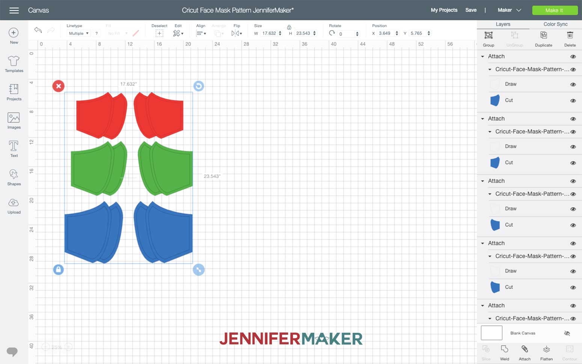Open the Upload tool
Screen dimensions: 582x364
14,205
